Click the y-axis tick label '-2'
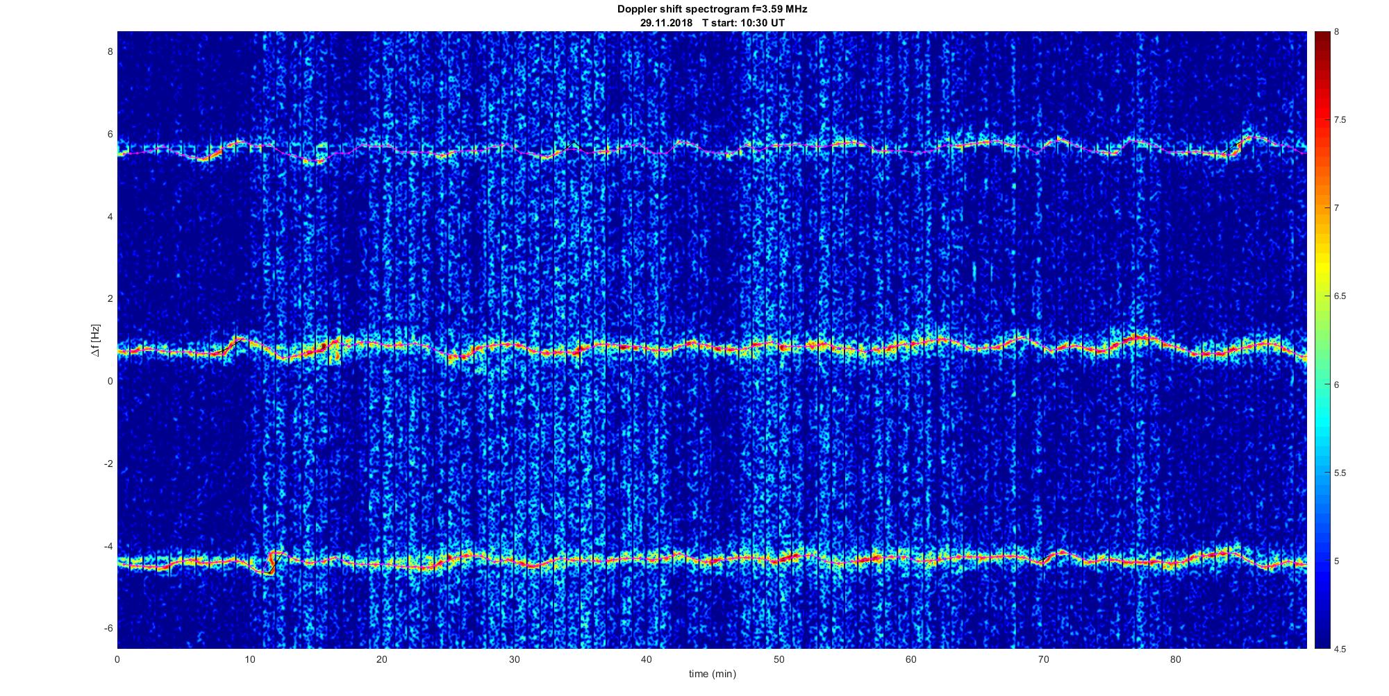The width and height of the screenshot is (1389, 696). pos(108,464)
